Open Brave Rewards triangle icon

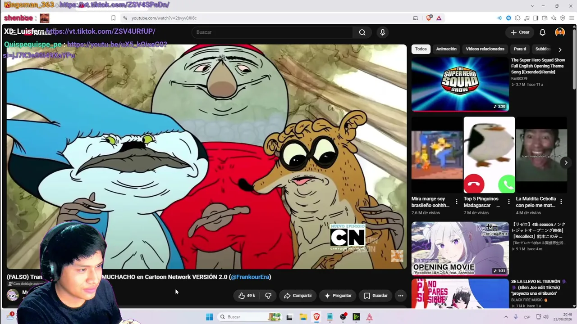(x=439, y=18)
